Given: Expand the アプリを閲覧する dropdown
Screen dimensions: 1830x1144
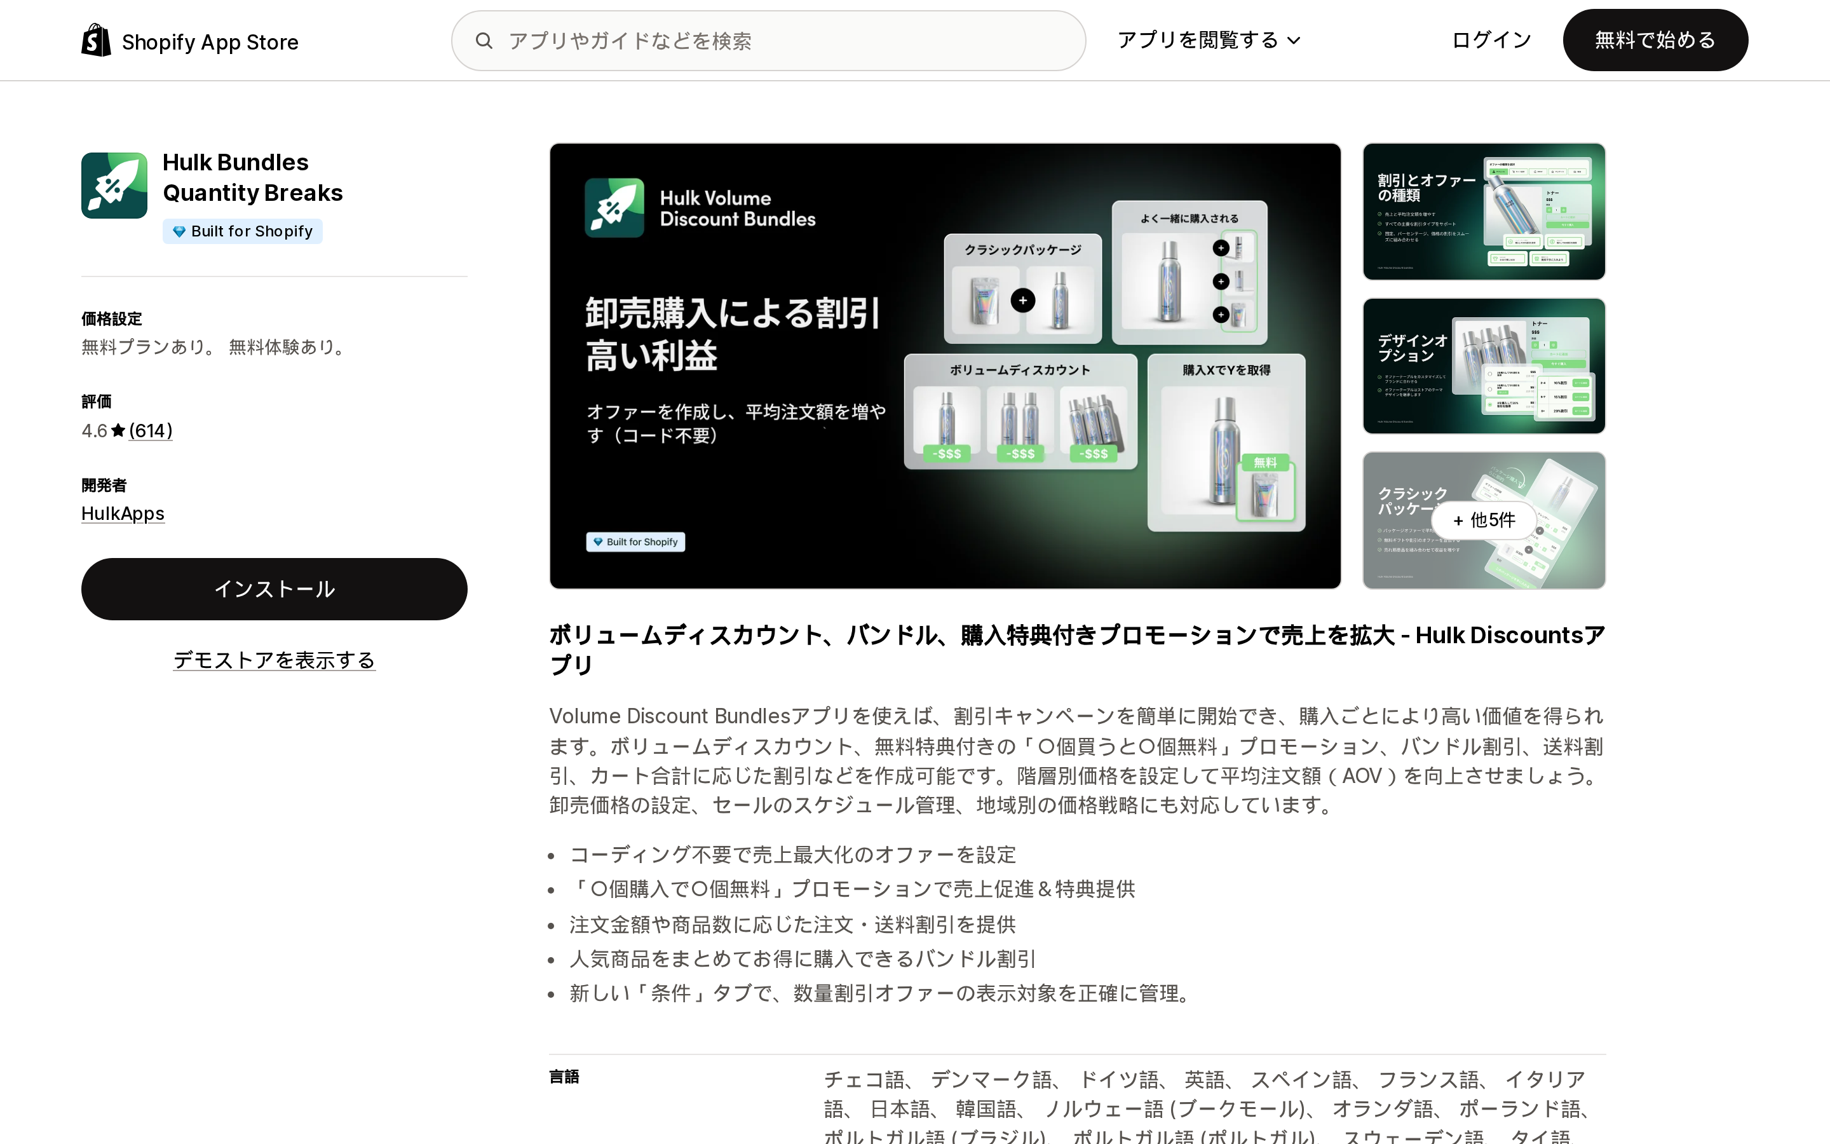Looking at the screenshot, I should tap(1209, 40).
